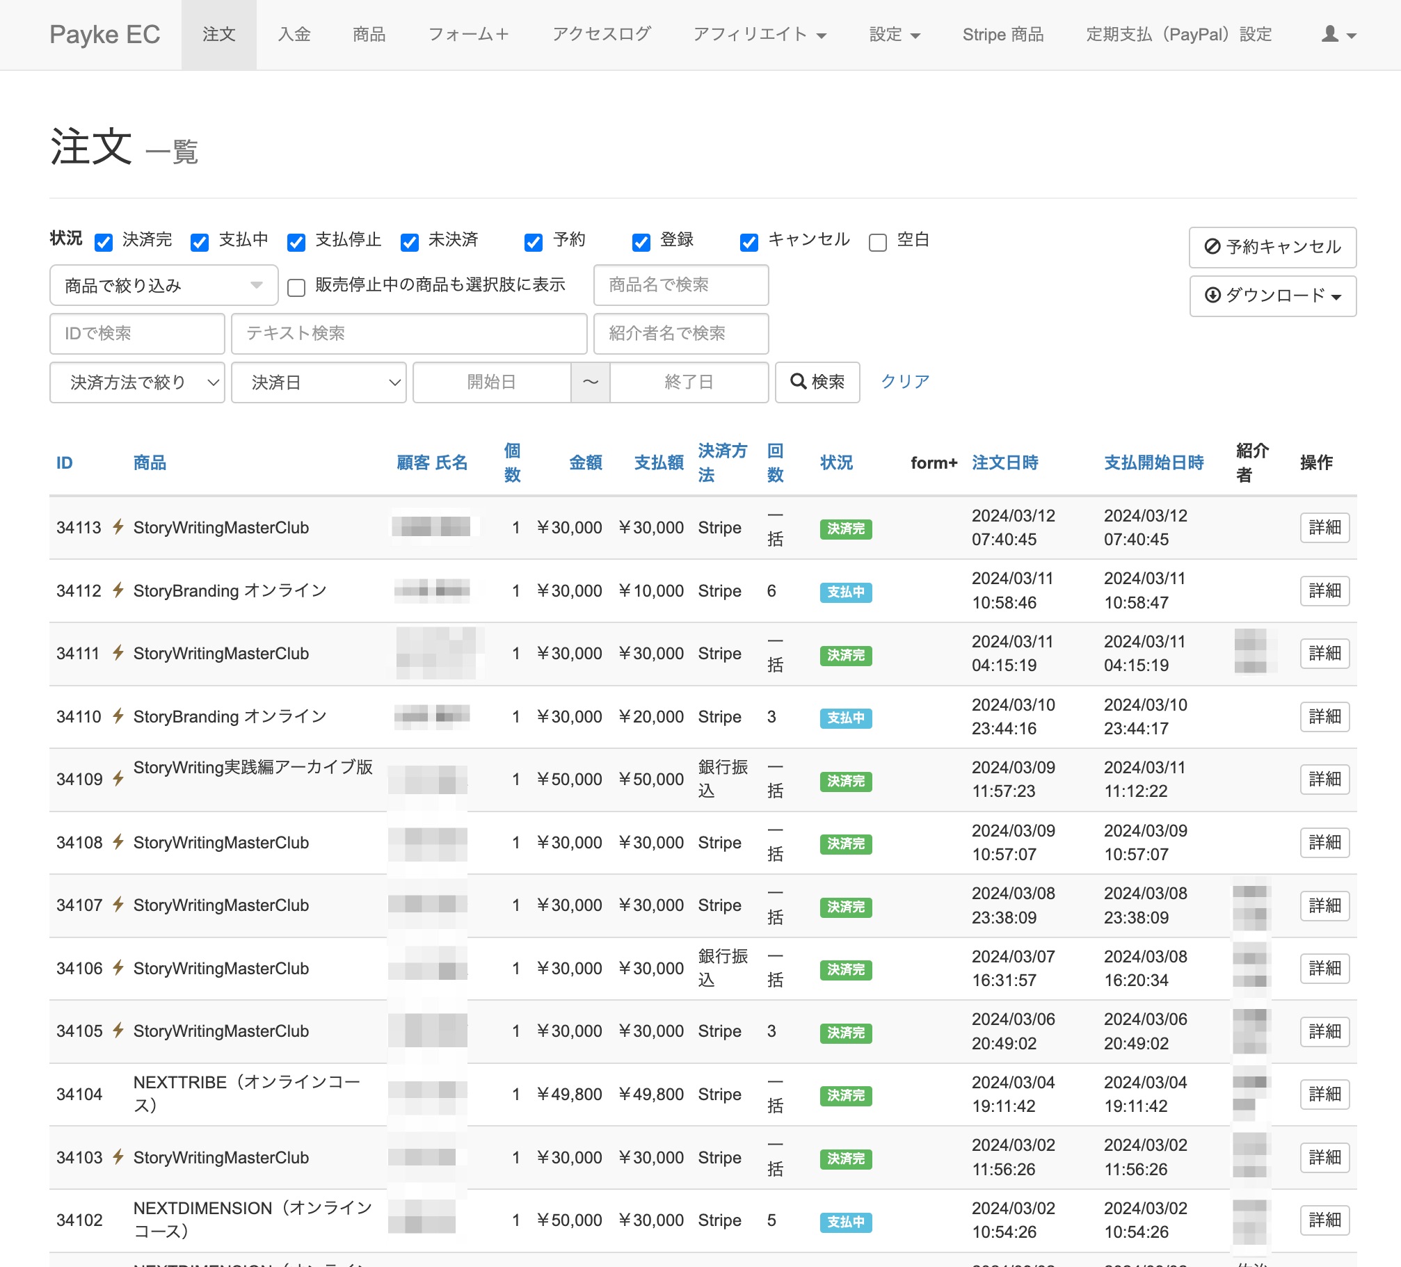Uncheck the 未決済 status checkbox
Screen dimensions: 1401x1267
point(410,242)
